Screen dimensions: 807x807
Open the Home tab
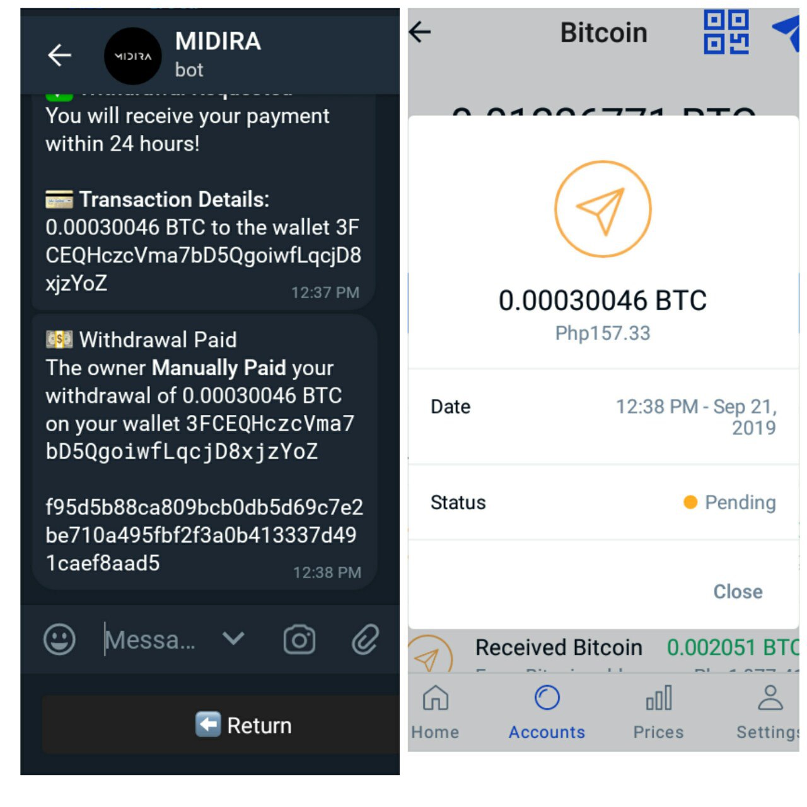pos(435,712)
